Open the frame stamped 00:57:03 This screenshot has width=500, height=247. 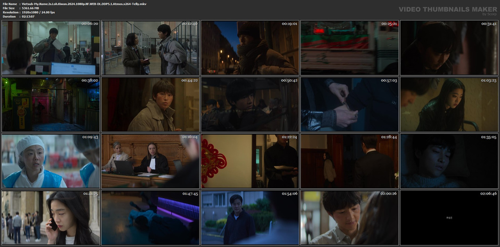350,104
